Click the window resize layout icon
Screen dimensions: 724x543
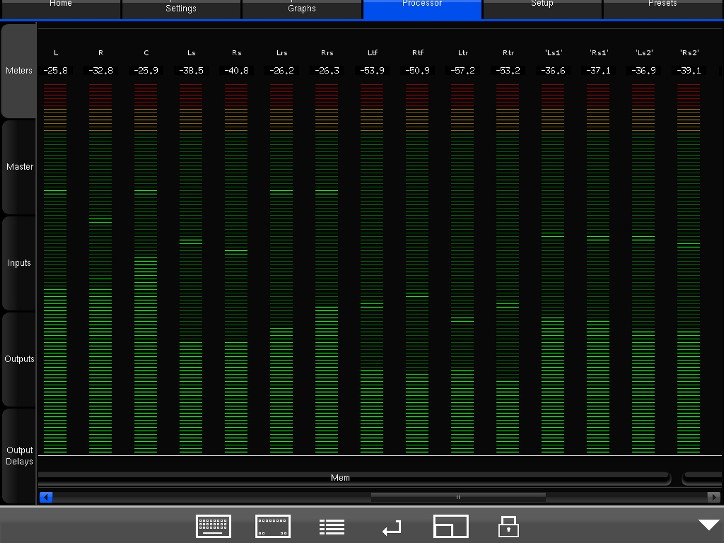(450, 526)
